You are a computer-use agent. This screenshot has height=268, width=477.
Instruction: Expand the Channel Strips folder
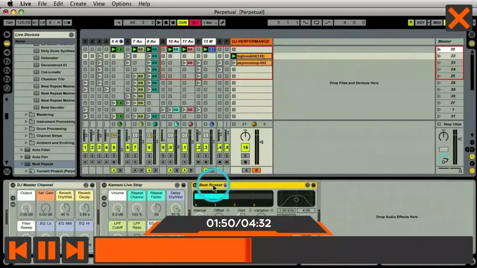[x=26, y=135]
